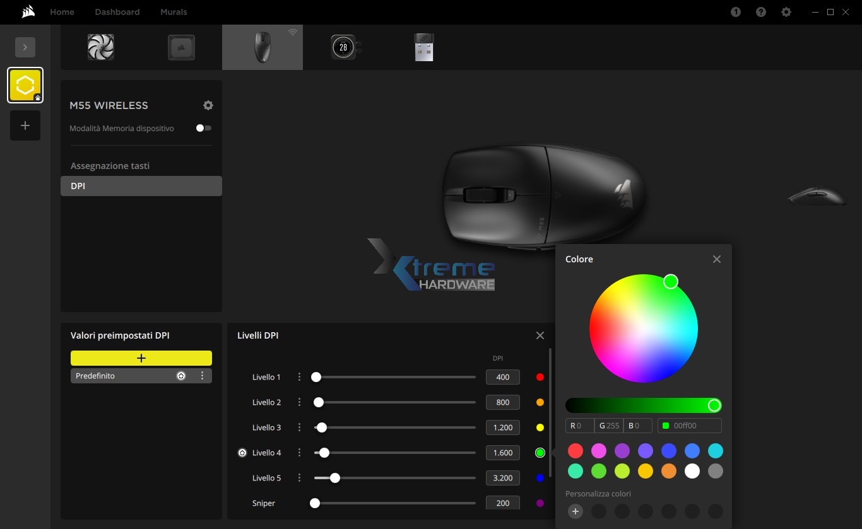Open options menu for Predefinito preset

pos(202,376)
